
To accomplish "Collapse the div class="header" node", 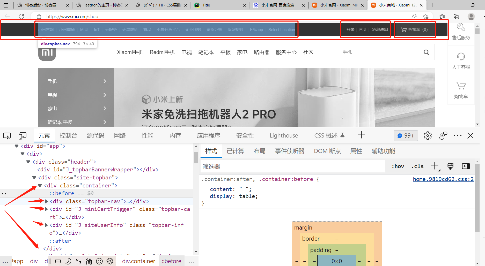I will [x=28, y=162].
